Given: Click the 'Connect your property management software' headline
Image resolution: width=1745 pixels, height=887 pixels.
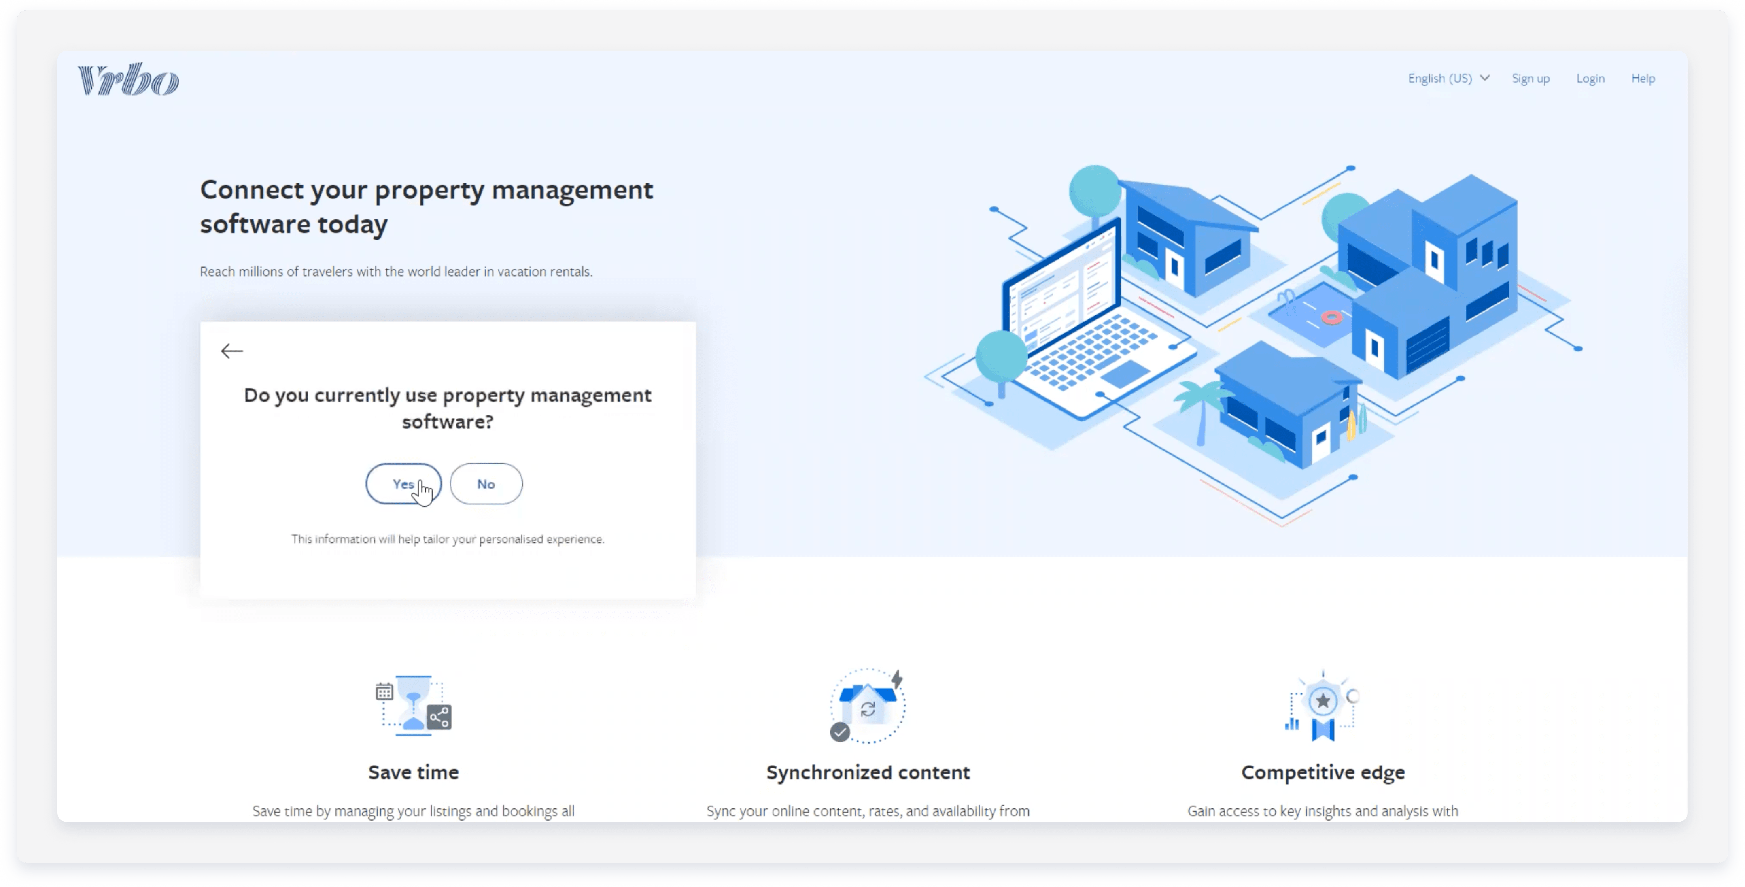Looking at the screenshot, I should (426, 207).
